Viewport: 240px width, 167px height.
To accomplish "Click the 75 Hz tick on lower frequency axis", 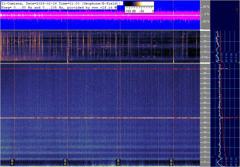I will (x=204, y=93).
